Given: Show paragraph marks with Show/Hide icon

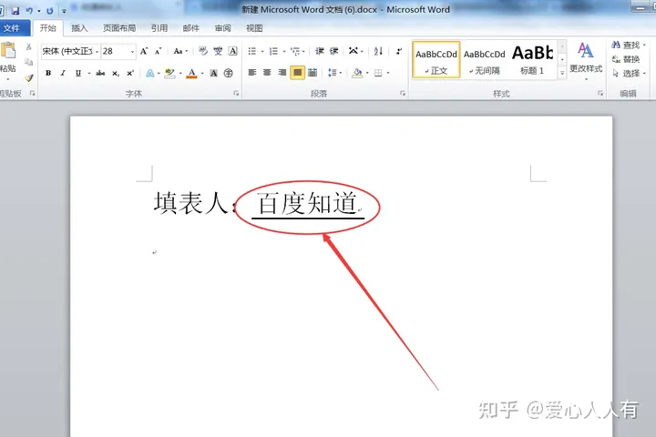Looking at the screenshot, I should coord(399,51).
